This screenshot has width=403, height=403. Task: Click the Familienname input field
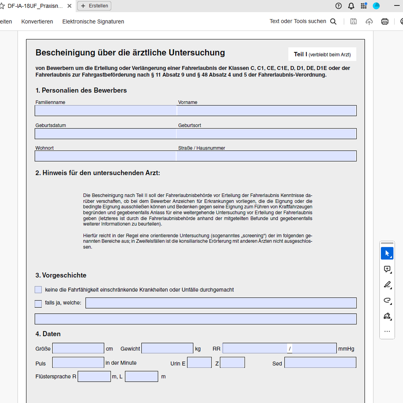pos(106,111)
